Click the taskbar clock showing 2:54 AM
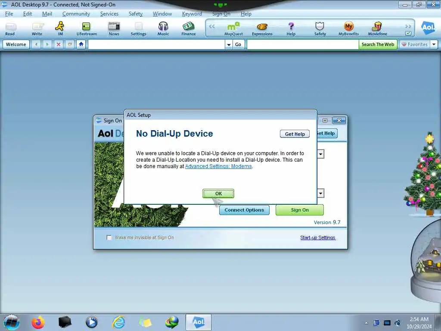The height and width of the screenshot is (331, 441). (x=419, y=323)
